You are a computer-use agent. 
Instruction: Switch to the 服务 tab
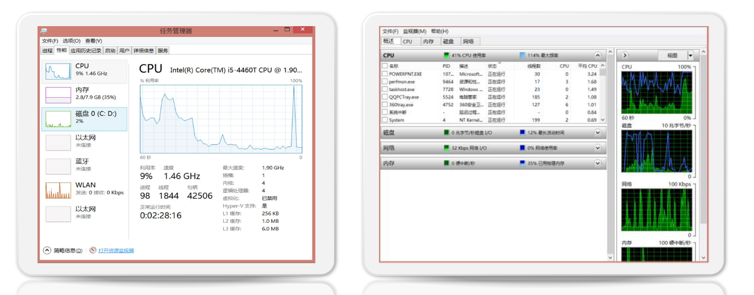163,51
